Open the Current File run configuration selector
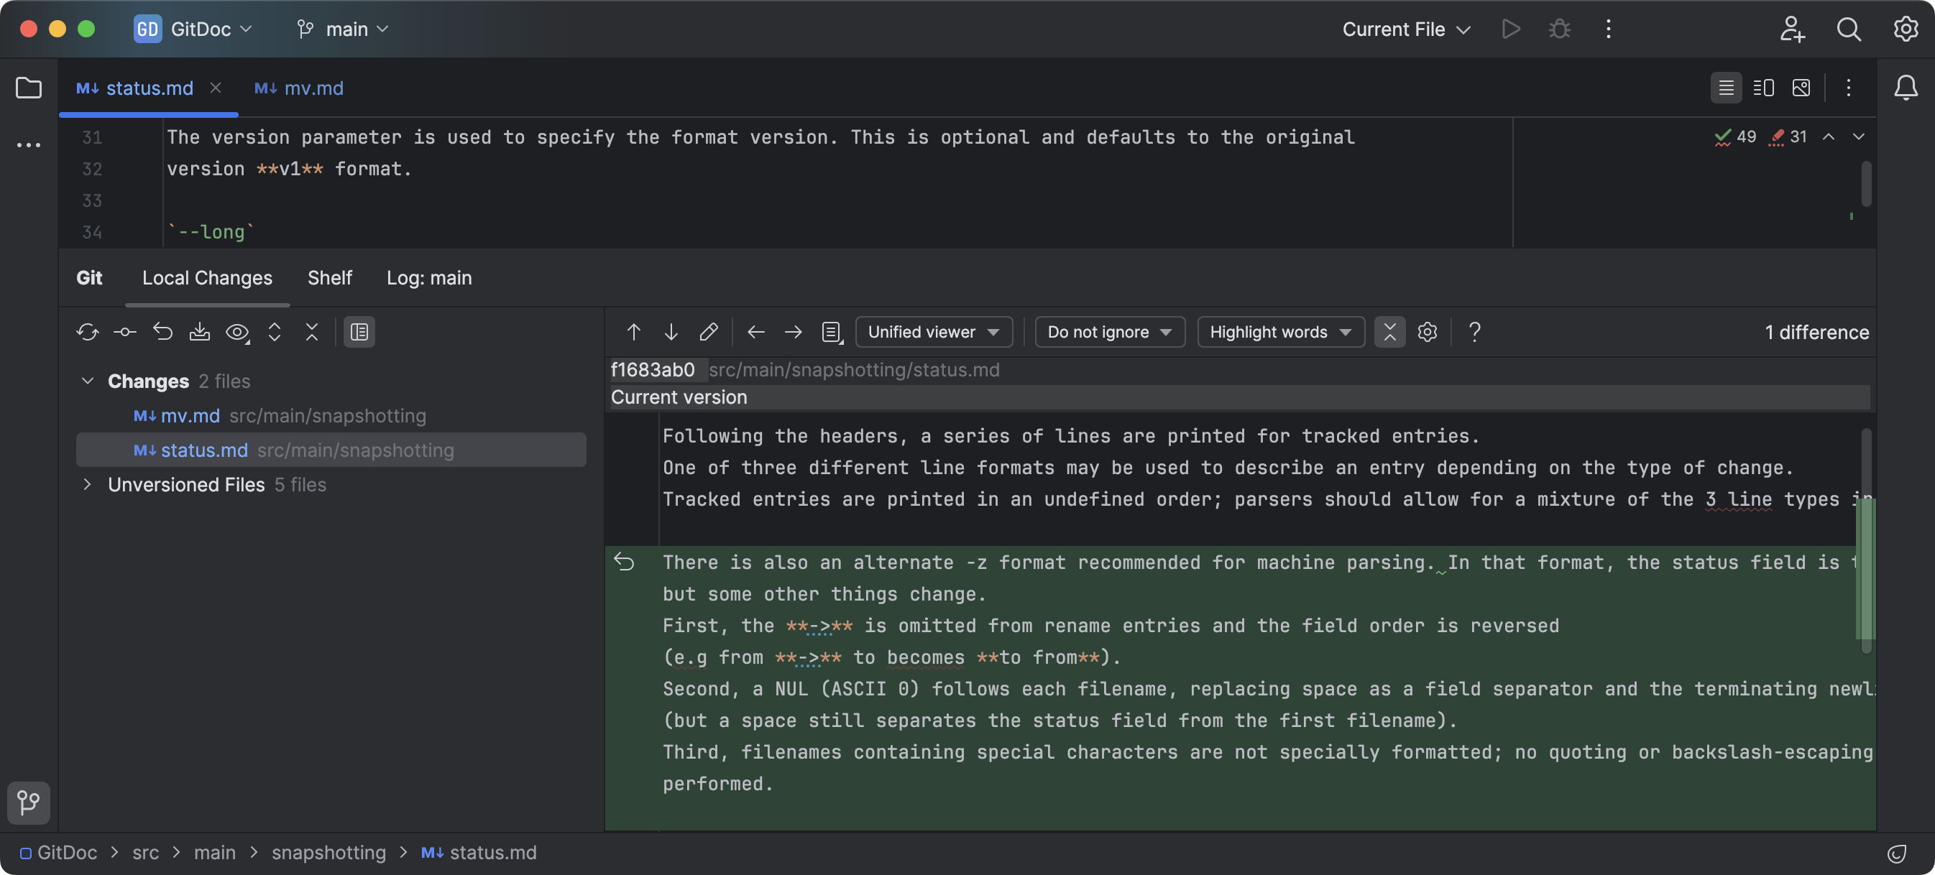The image size is (1935, 875). coord(1405,29)
